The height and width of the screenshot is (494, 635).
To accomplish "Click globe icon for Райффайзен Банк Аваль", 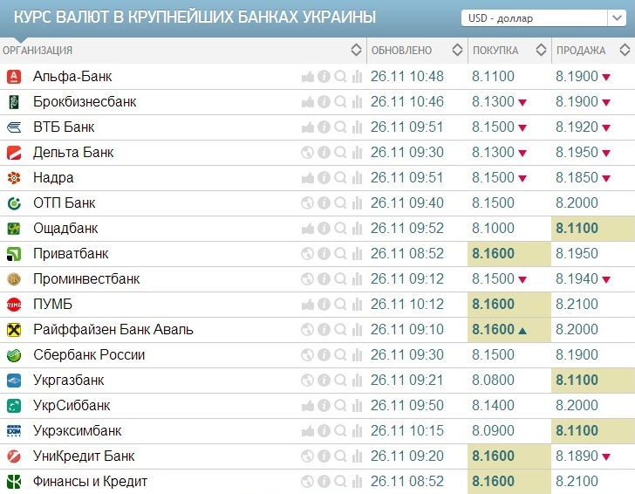I will click(308, 329).
